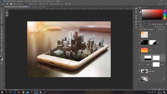The image size is (167, 94).
Task: Click add layer style fx button
Action: pos(152,89)
